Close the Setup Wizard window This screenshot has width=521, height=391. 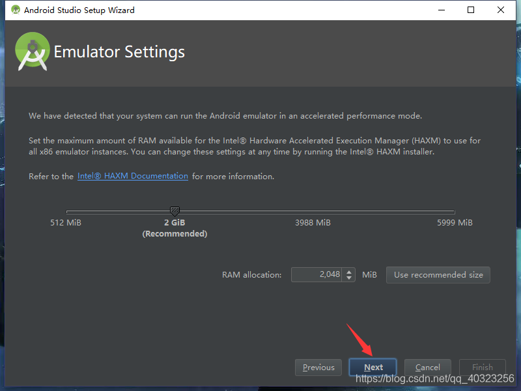500,10
